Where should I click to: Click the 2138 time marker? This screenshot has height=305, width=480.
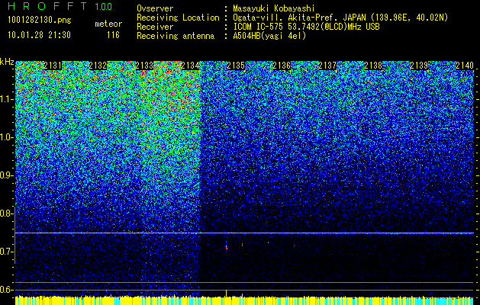click(x=373, y=66)
